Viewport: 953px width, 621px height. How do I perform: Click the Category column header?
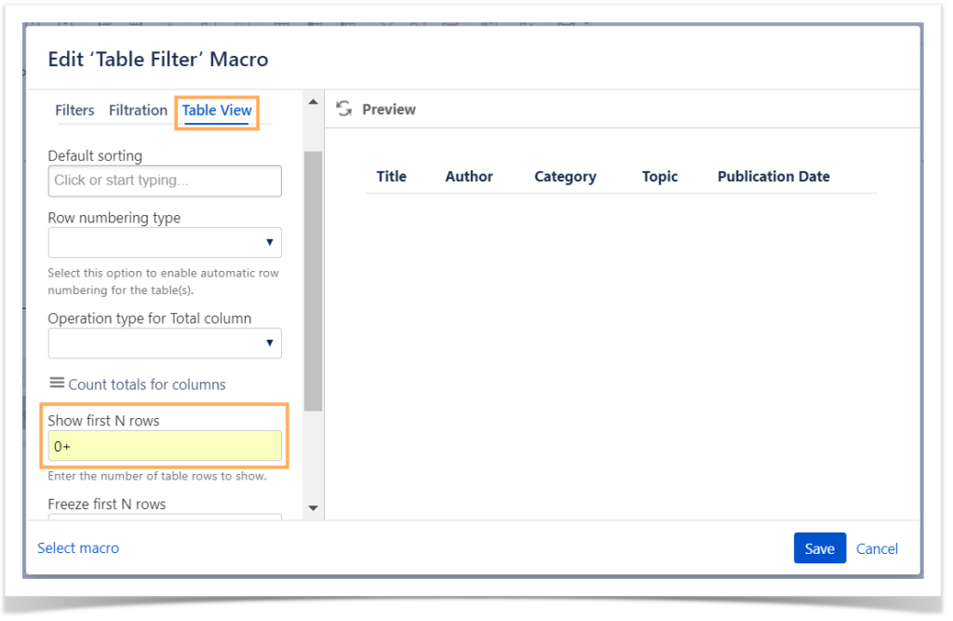[x=565, y=176]
